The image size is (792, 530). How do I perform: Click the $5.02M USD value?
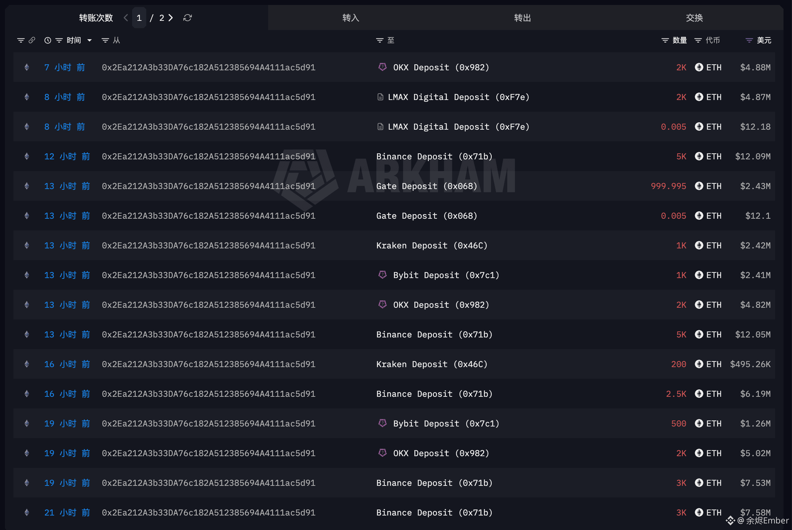(x=755, y=453)
